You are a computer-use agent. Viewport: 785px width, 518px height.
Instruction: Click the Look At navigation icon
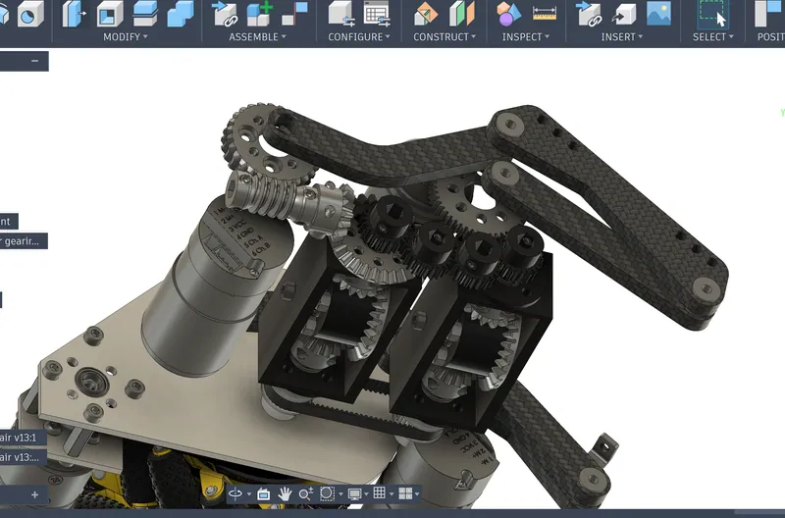(263, 494)
